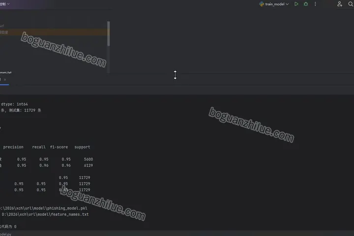
Task: Click the support value 6129
Action: click(x=88, y=165)
